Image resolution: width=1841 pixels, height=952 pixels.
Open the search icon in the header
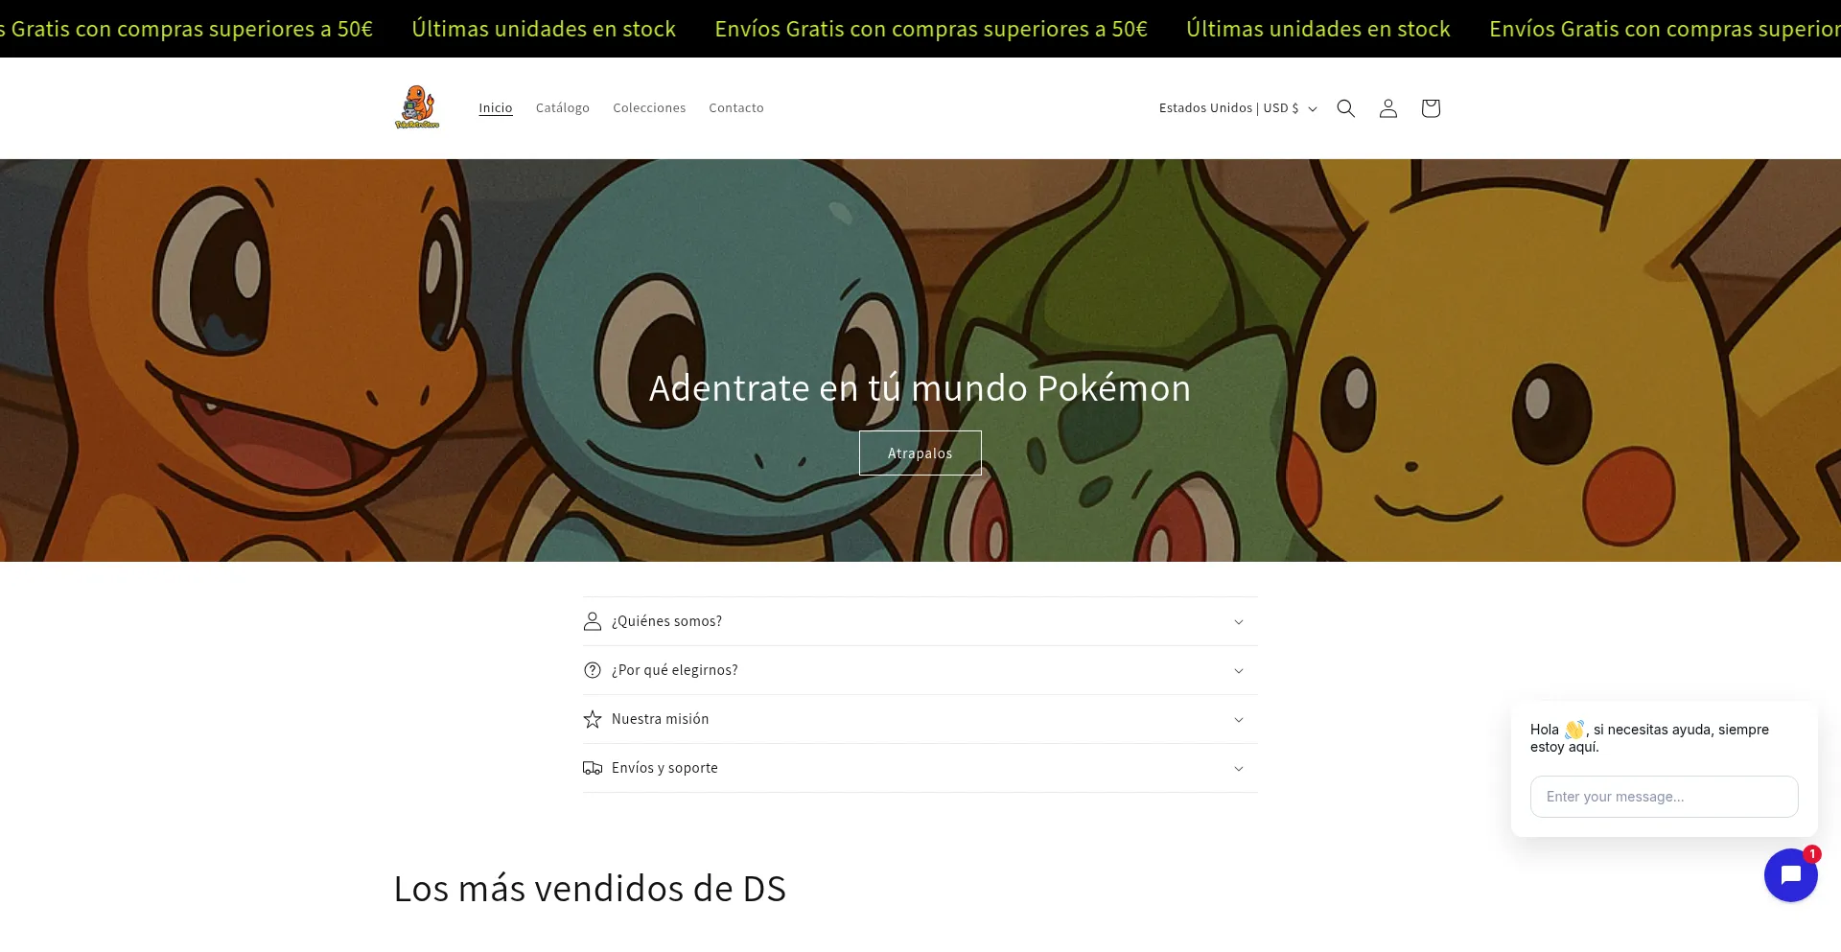point(1345,108)
